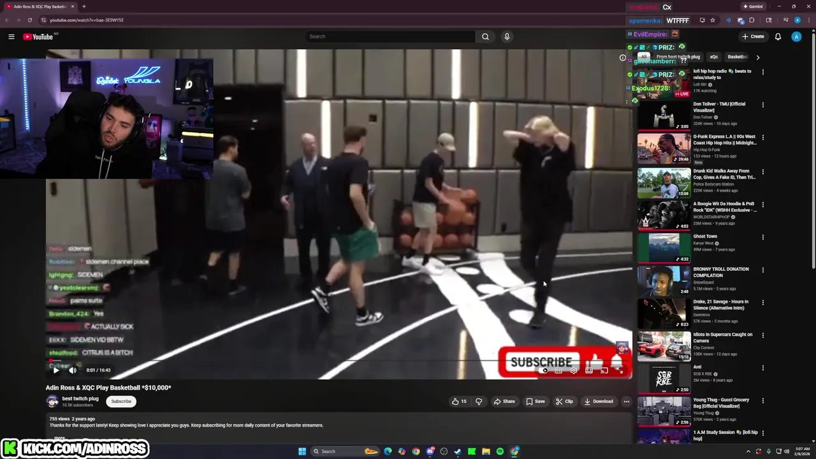Viewport: 816px width, 459px height.
Task: Click the page vertical scrollbar
Action: pyautogui.click(x=813, y=150)
